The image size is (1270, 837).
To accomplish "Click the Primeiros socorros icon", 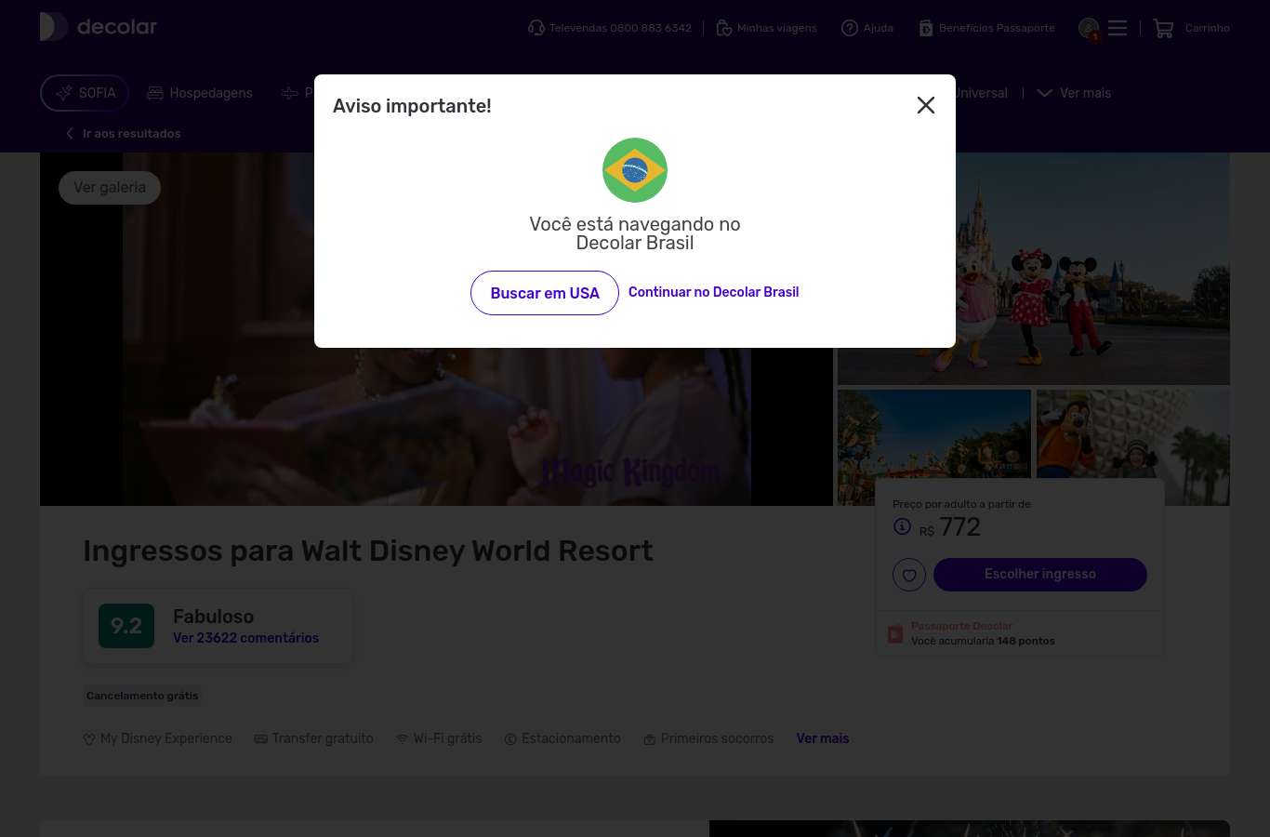I will pyautogui.click(x=650, y=739).
